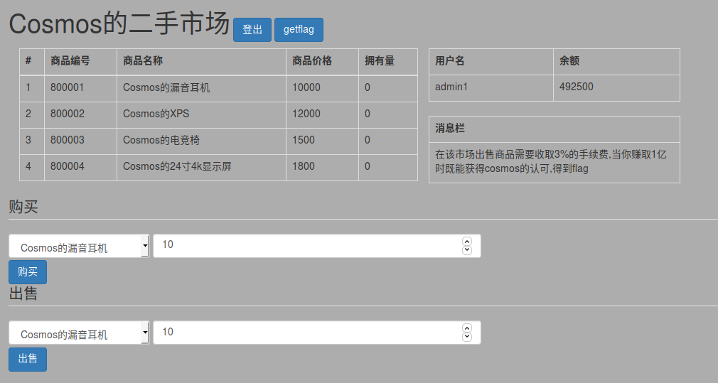Click the 登出 logout button
The width and height of the screenshot is (718, 383).
pos(252,30)
